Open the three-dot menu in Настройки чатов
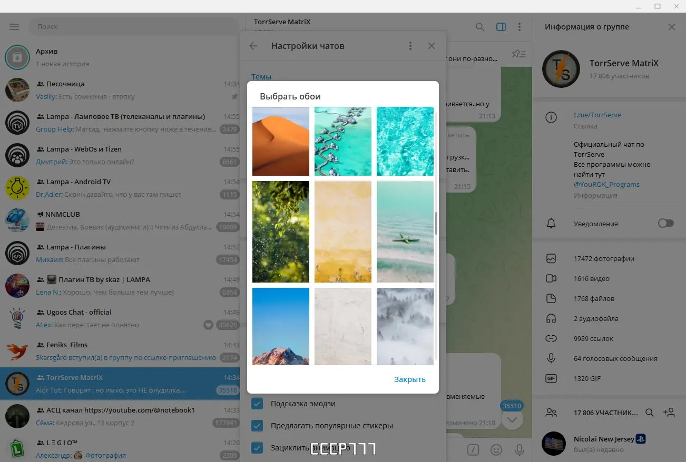Image resolution: width=686 pixels, height=462 pixels. click(410, 46)
